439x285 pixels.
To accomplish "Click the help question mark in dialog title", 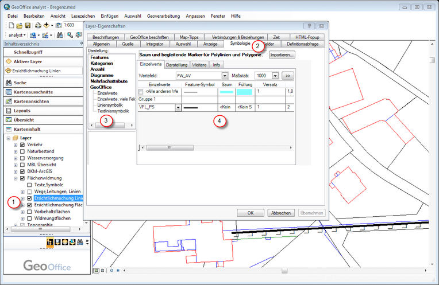I will point(308,26).
